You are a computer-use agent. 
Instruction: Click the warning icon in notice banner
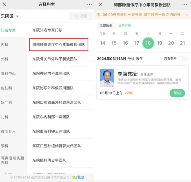tap(98, 15)
